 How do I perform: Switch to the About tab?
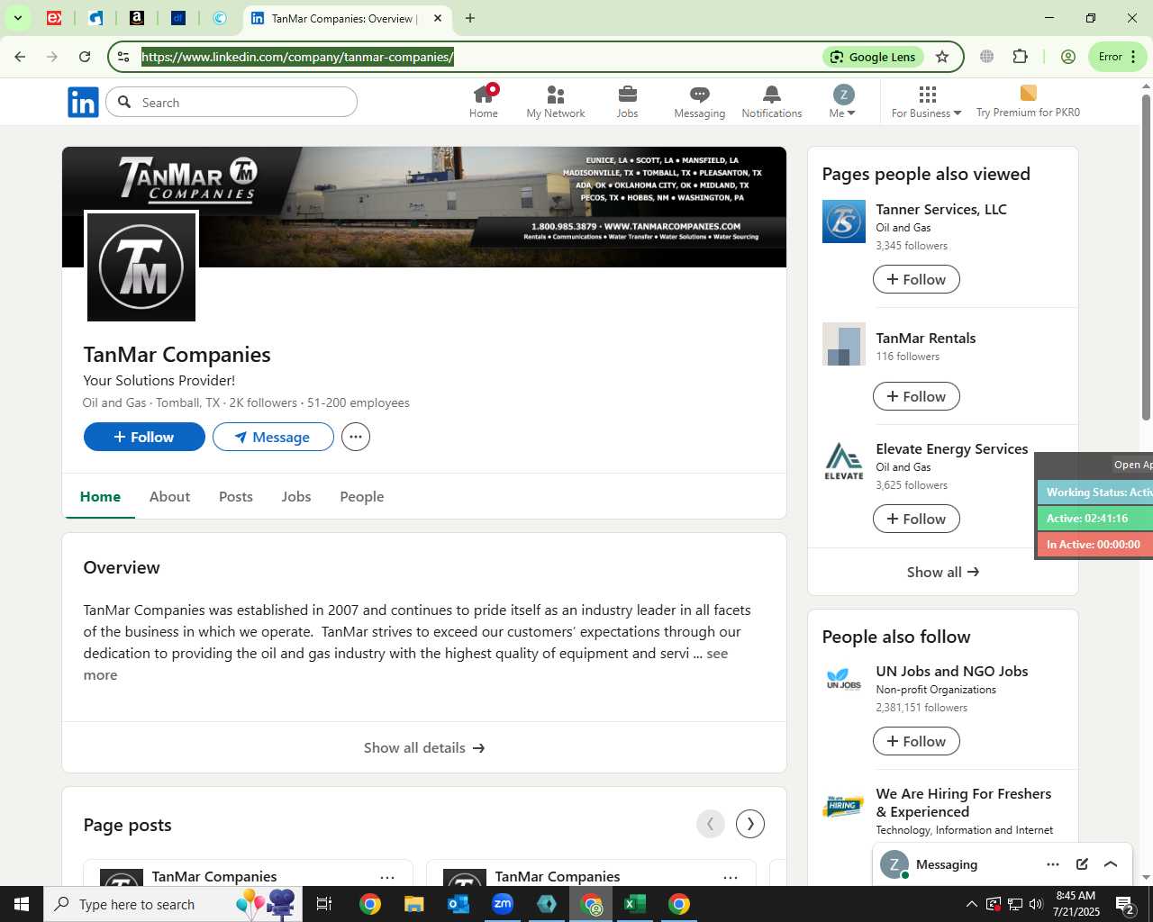coord(169,496)
